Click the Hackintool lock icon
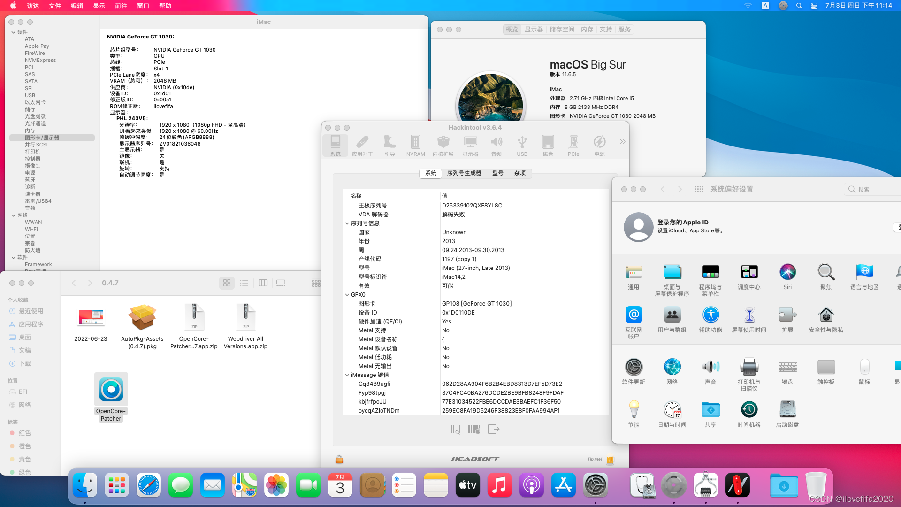The image size is (901, 507). 339,459
